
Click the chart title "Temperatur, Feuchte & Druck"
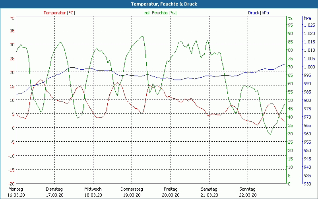(159, 4)
